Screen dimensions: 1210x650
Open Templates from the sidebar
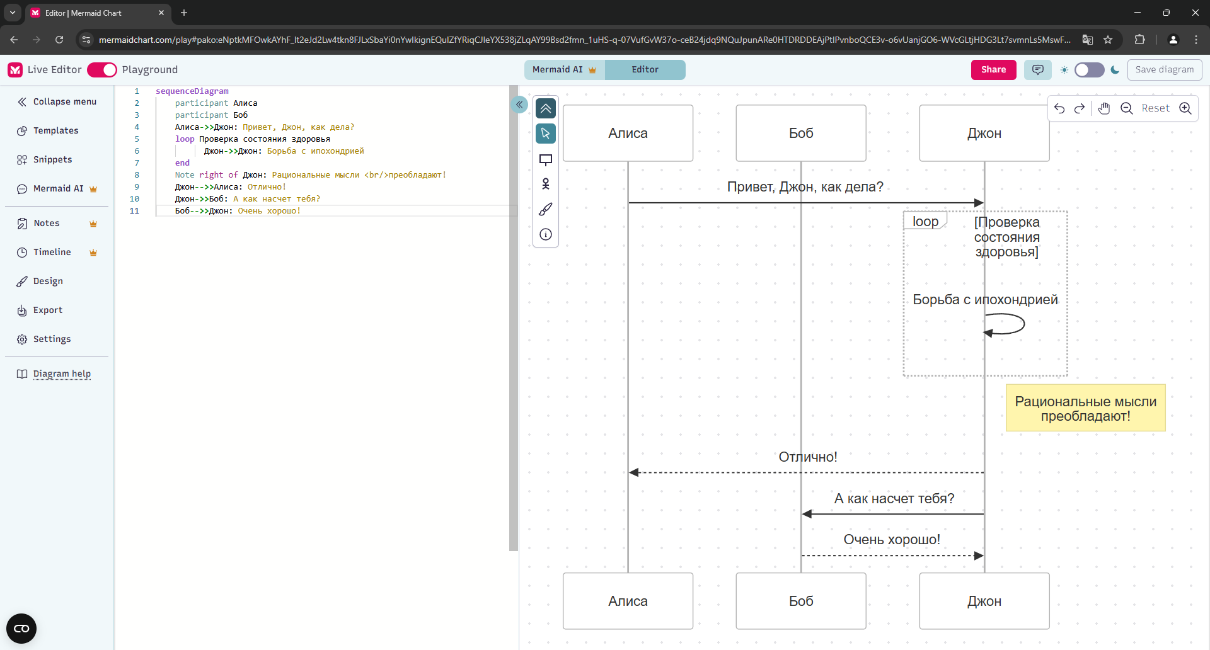tap(55, 131)
